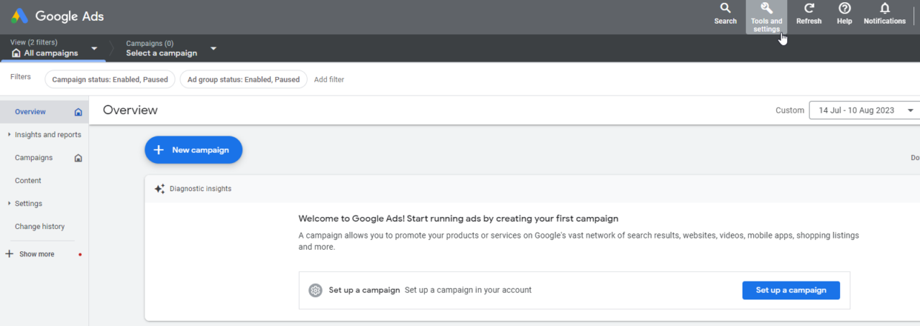
Task: Open the date range dropdown 14 Jul - 10 Aug 2023
Action: (865, 110)
